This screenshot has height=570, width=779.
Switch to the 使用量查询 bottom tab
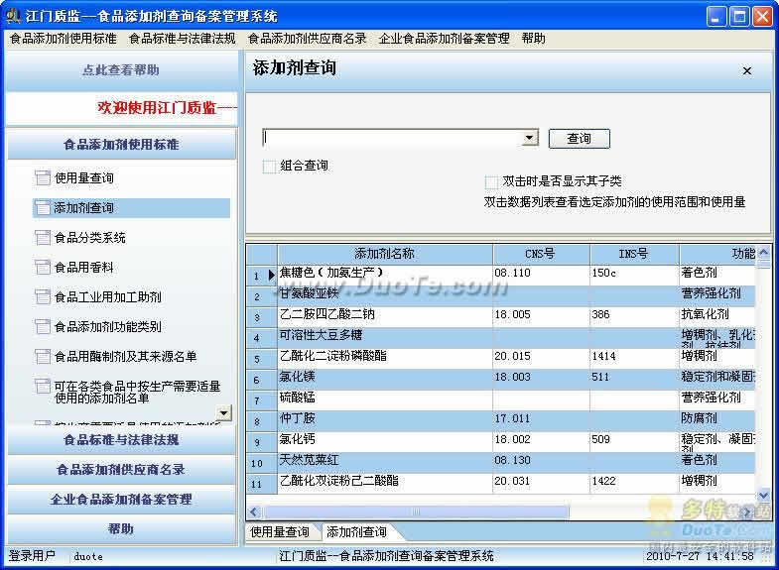click(x=280, y=532)
